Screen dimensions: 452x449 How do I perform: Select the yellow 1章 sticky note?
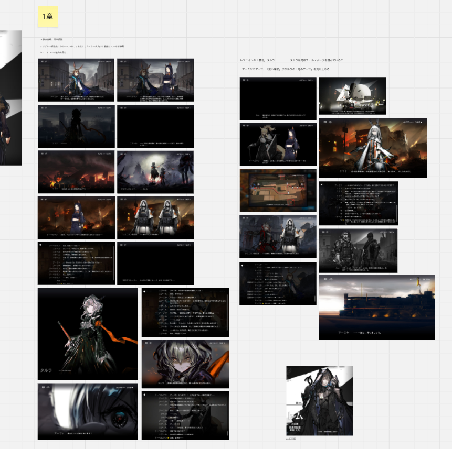48,17
